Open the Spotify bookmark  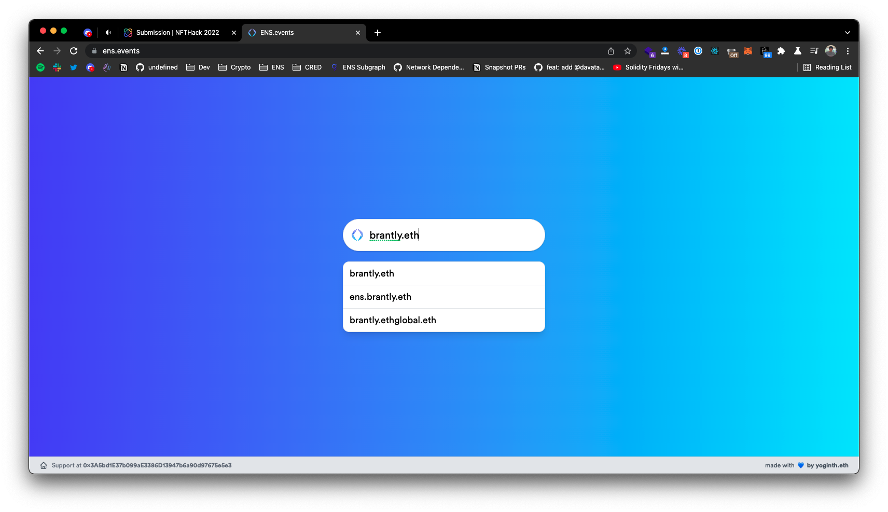pos(40,67)
